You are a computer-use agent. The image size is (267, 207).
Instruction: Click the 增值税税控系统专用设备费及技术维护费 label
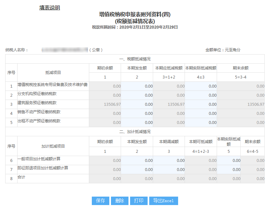pos(53,85)
